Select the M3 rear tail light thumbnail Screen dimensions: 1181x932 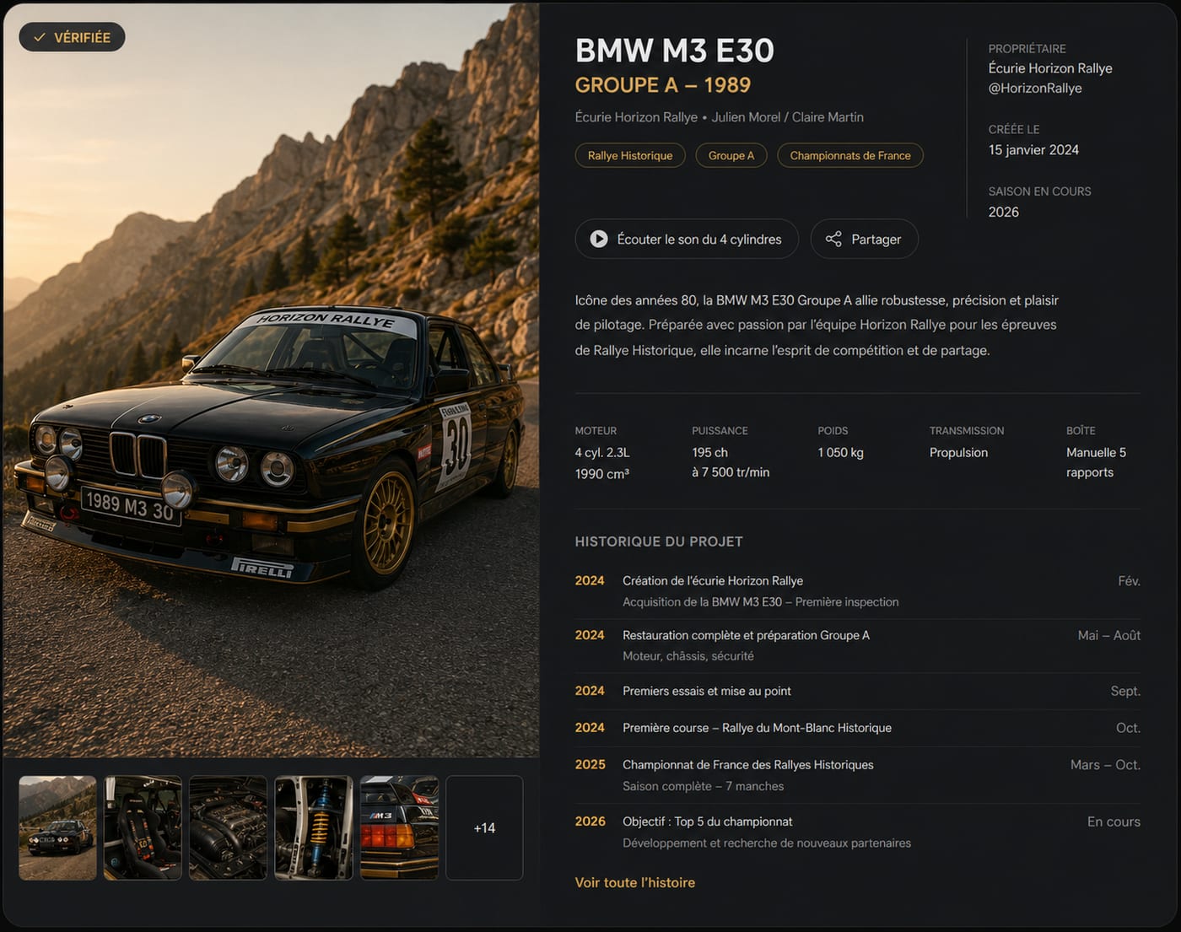(399, 828)
